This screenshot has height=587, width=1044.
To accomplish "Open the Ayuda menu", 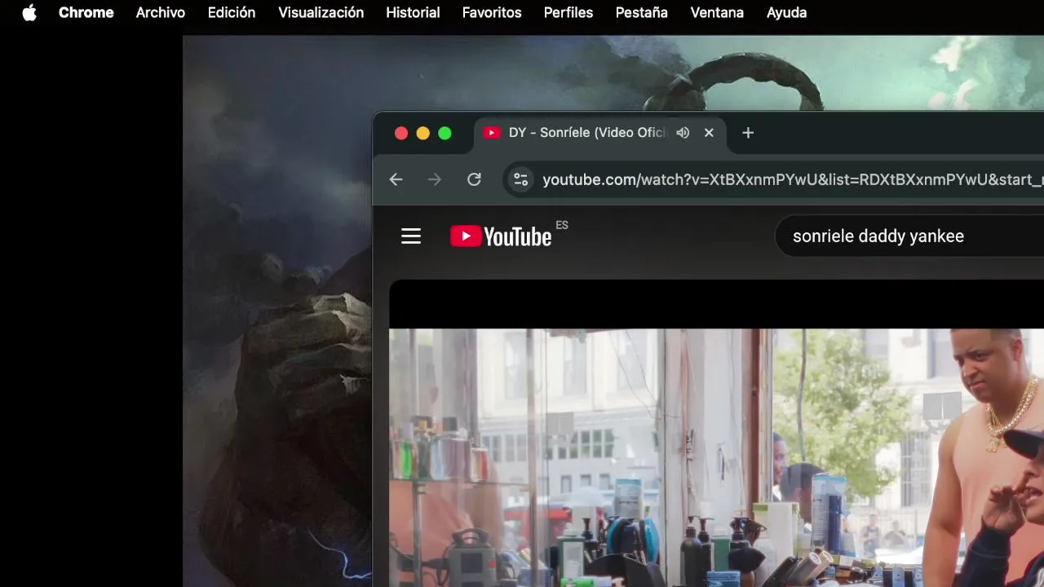I will click(x=786, y=12).
